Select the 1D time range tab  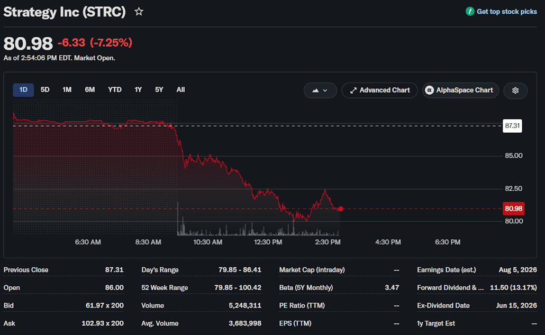tap(23, 89)
